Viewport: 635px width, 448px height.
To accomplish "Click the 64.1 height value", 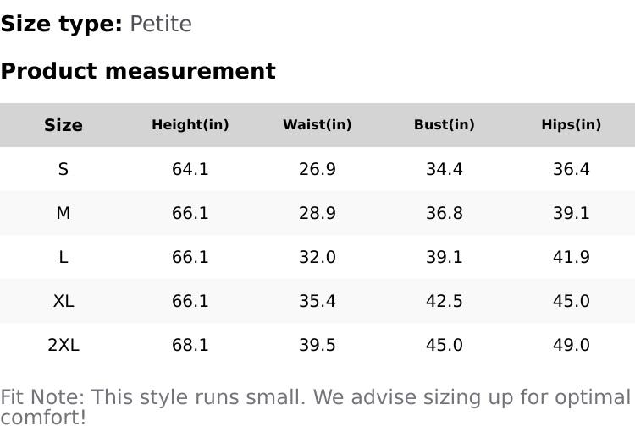I will point(190,169).
